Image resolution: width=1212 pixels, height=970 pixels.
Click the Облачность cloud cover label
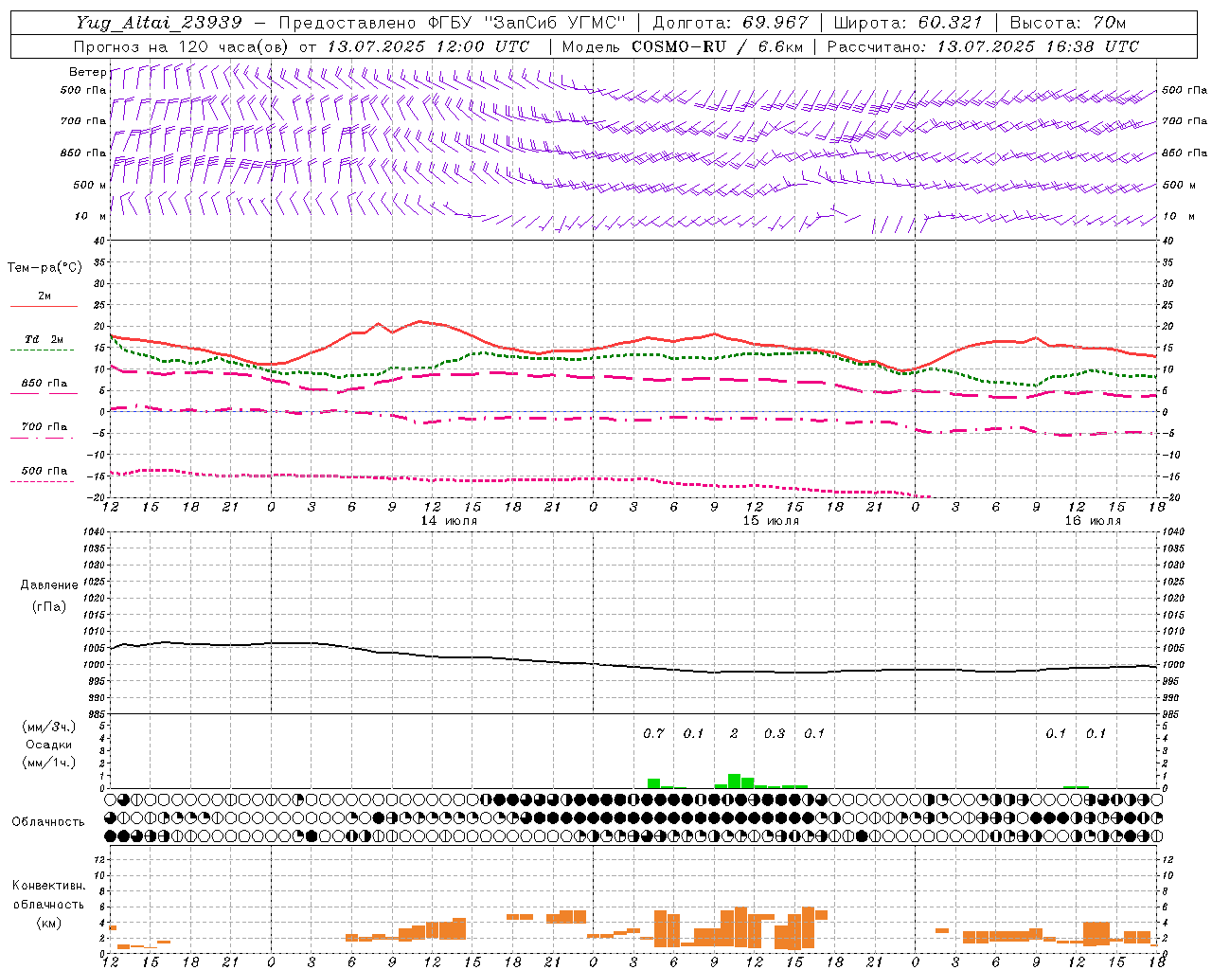[48, 821]
